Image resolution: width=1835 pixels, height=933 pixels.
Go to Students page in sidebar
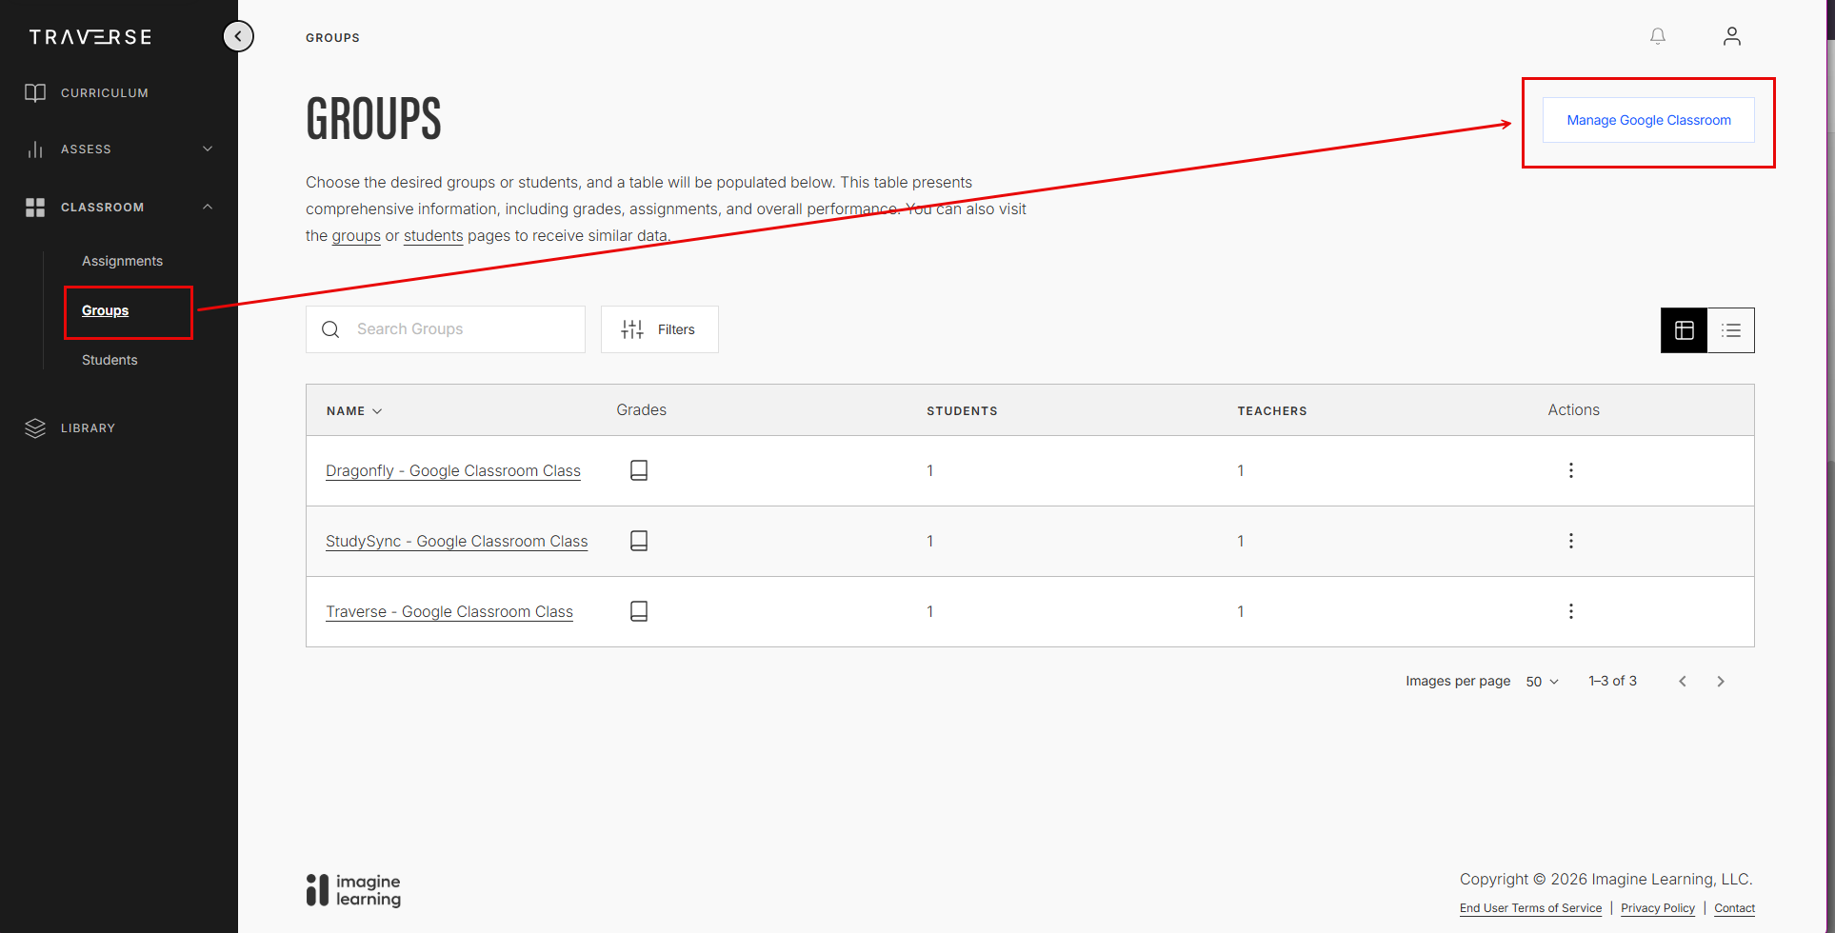(110, 360)
